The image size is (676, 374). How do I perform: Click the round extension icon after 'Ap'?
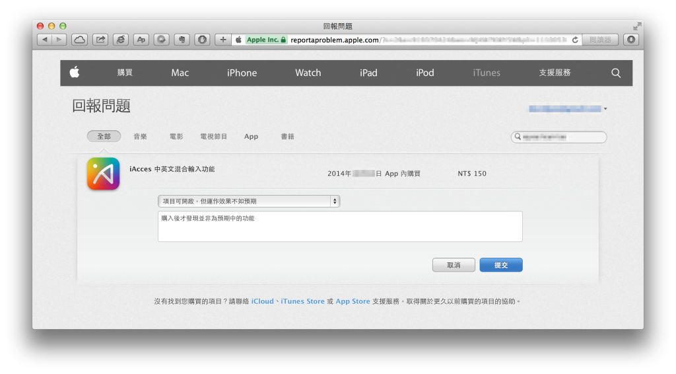[x=161, y=40]
